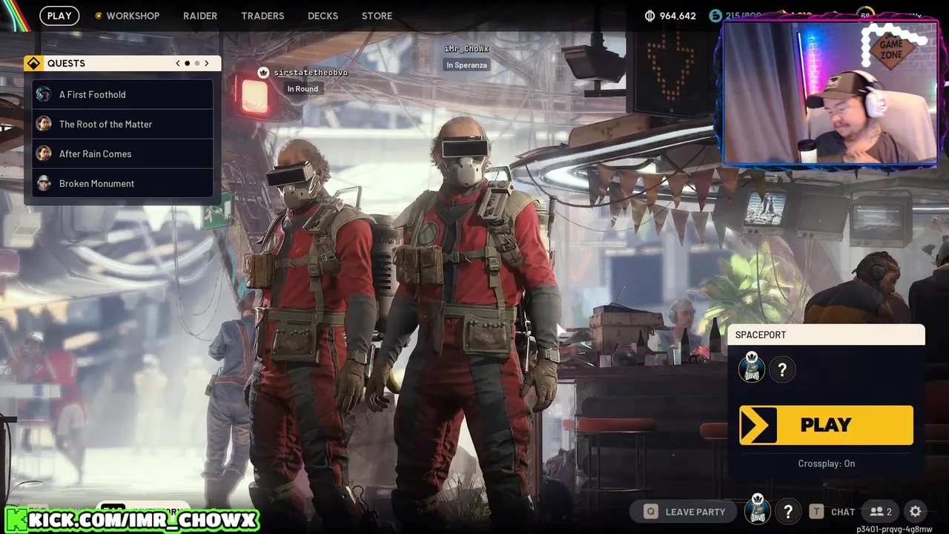Select the second quests page dot
This screenshot has width=949, height=534.
[x=196, y=63]
